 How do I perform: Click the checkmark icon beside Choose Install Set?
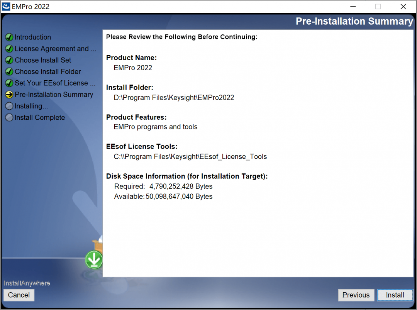pyautogui.click(x=9, y=60)
